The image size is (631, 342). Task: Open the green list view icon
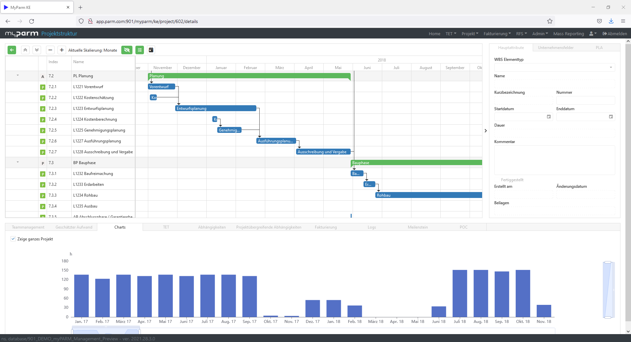coord(140,50)
